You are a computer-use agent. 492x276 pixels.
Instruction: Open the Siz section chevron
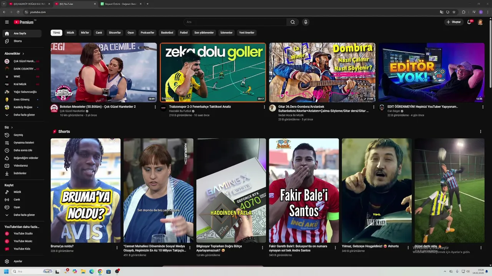click(12, 127)
